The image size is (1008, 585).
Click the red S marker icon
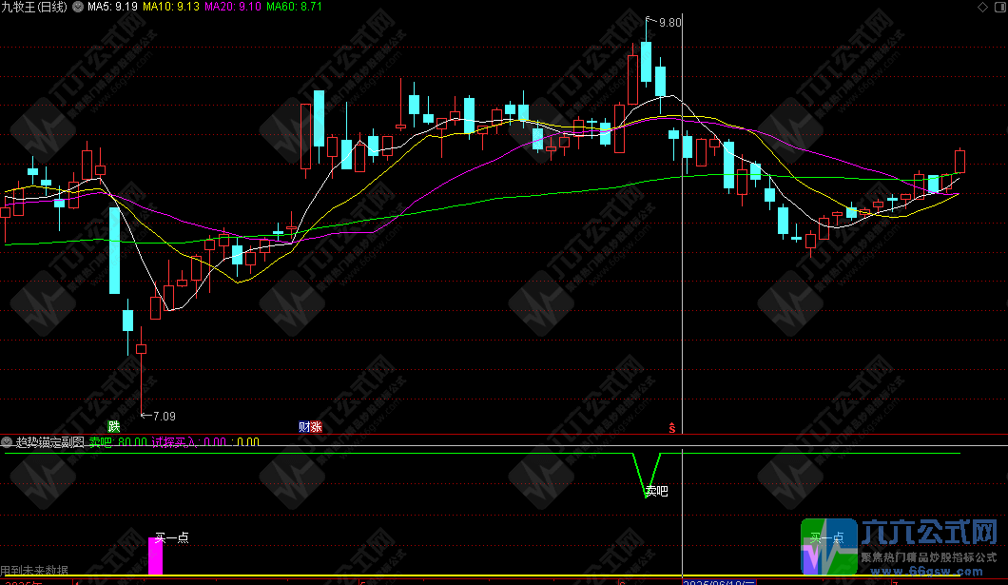[x=672, y=427]
